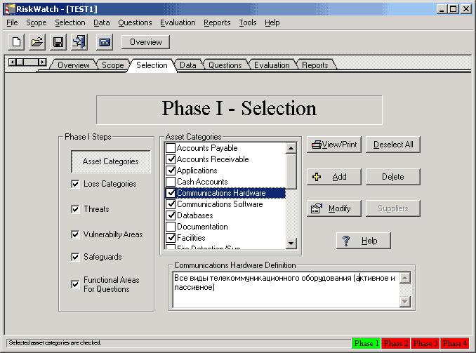
Task: Open the Scope menu
Action: click(36, 22)
